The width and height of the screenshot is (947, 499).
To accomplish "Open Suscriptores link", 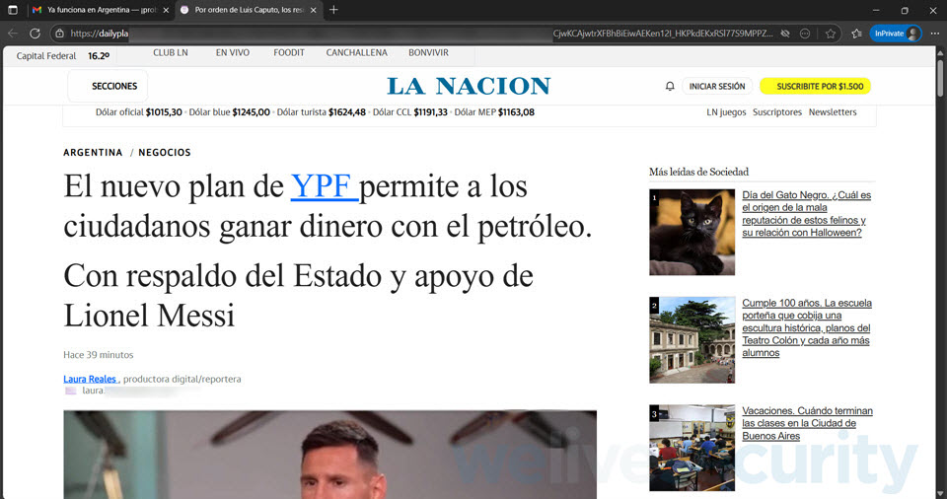I will 777,112.
